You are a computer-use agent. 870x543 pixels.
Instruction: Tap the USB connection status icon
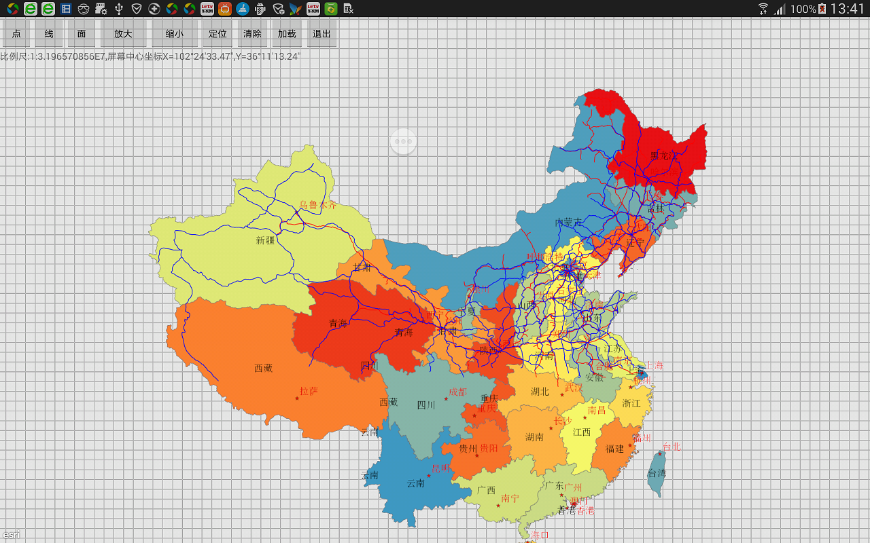click(x=119, y=9)
